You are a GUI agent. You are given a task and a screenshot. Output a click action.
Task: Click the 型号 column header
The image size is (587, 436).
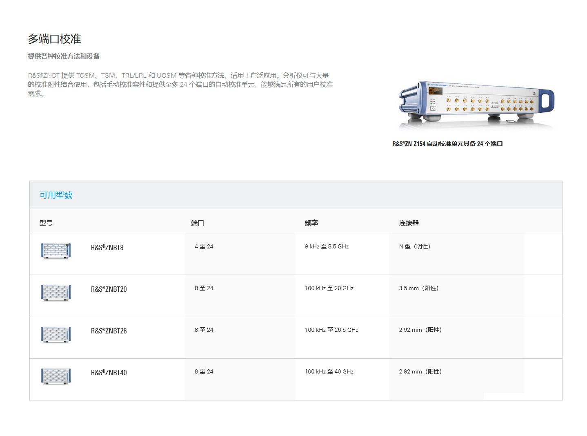pos(46,223)
